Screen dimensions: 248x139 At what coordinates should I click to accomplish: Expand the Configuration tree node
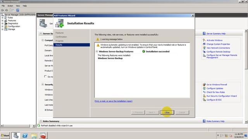tap(2, 26)
